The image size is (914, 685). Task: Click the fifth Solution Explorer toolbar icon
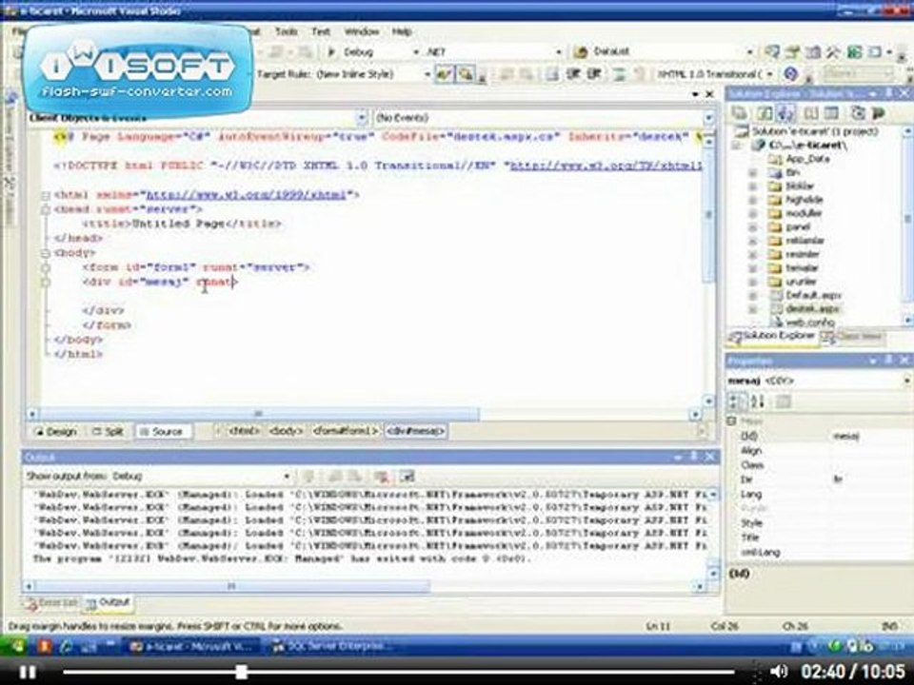pyautogui.click(x=831, y=112)
